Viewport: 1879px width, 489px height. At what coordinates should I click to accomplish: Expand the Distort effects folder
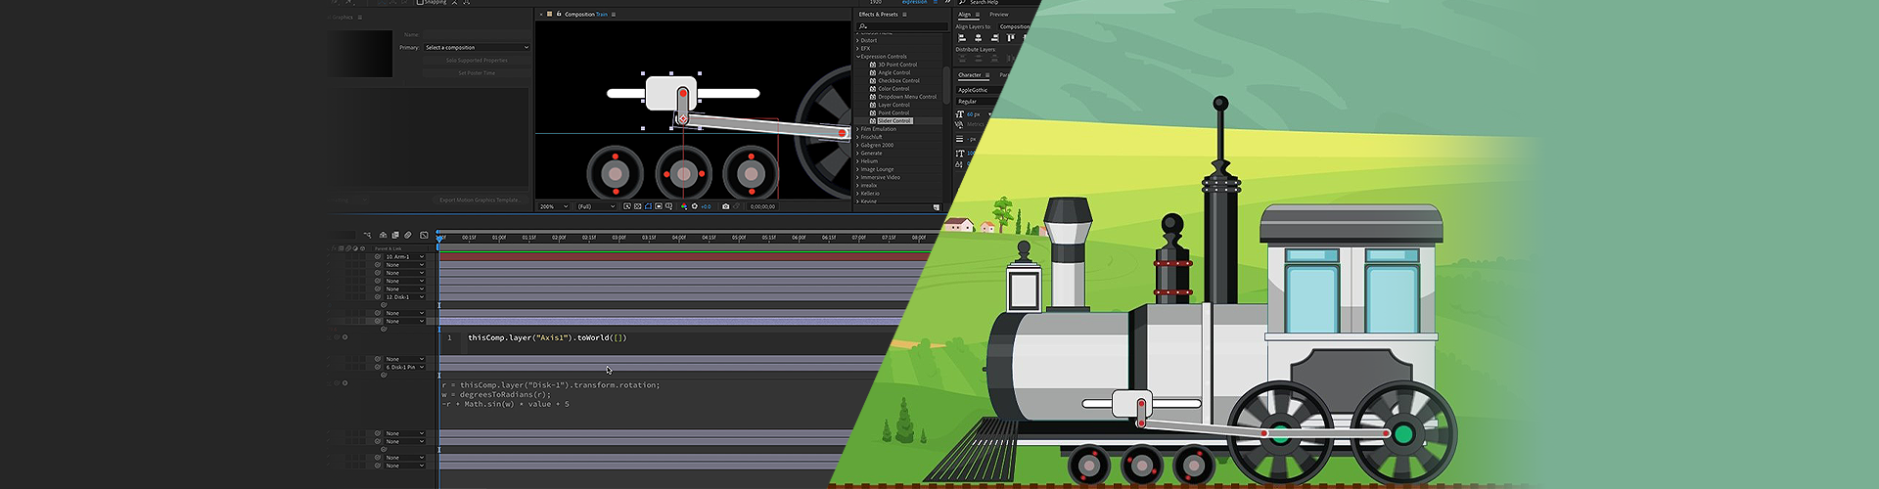click(x=857, y=41)
